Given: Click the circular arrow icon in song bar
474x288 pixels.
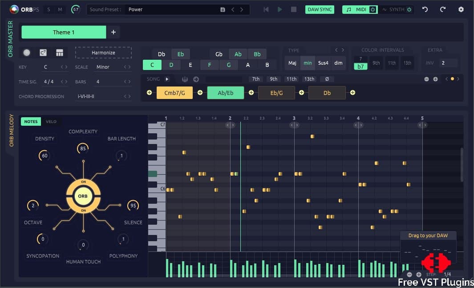Looking at the screenshot, I should coord(196,79).
